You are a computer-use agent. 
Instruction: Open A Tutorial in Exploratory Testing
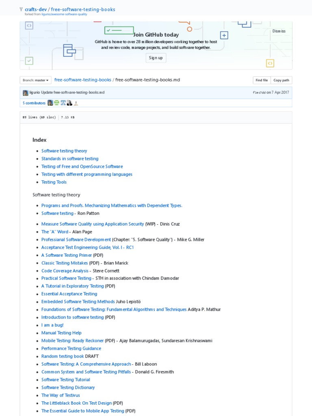point(72,286)
